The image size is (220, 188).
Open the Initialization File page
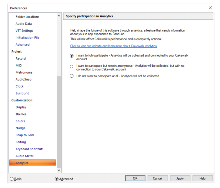(27, 38)
